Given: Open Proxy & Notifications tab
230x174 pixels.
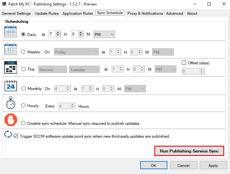Looking at the screenshot, I should pyautogui.click(x=145, y=14).
